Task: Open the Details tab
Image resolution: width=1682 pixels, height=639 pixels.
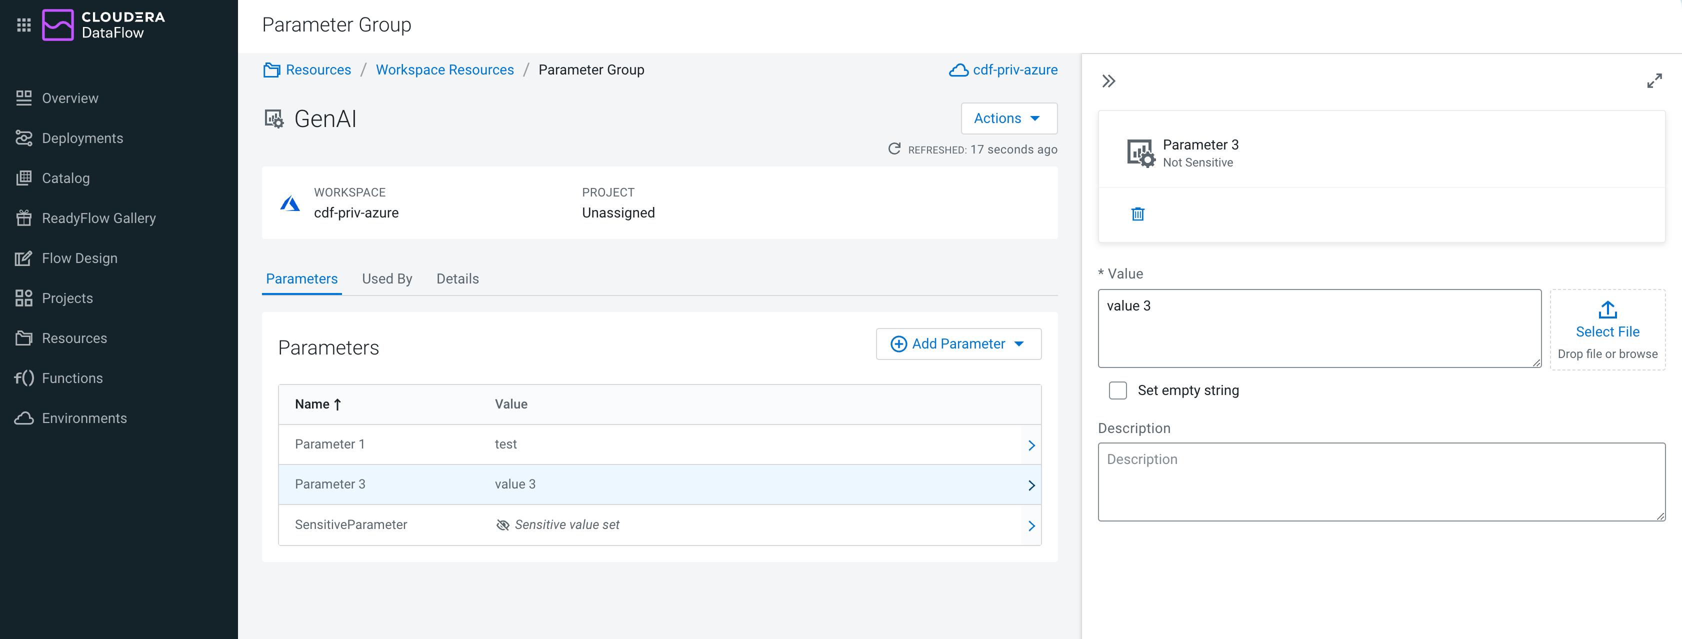Action: point(457,278)
